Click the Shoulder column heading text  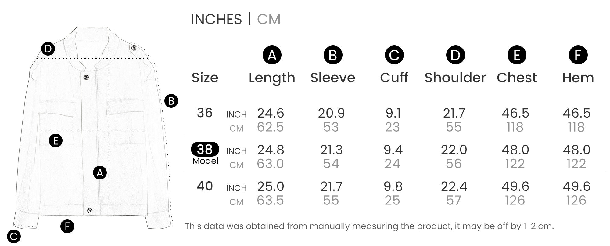click(455, 78)
